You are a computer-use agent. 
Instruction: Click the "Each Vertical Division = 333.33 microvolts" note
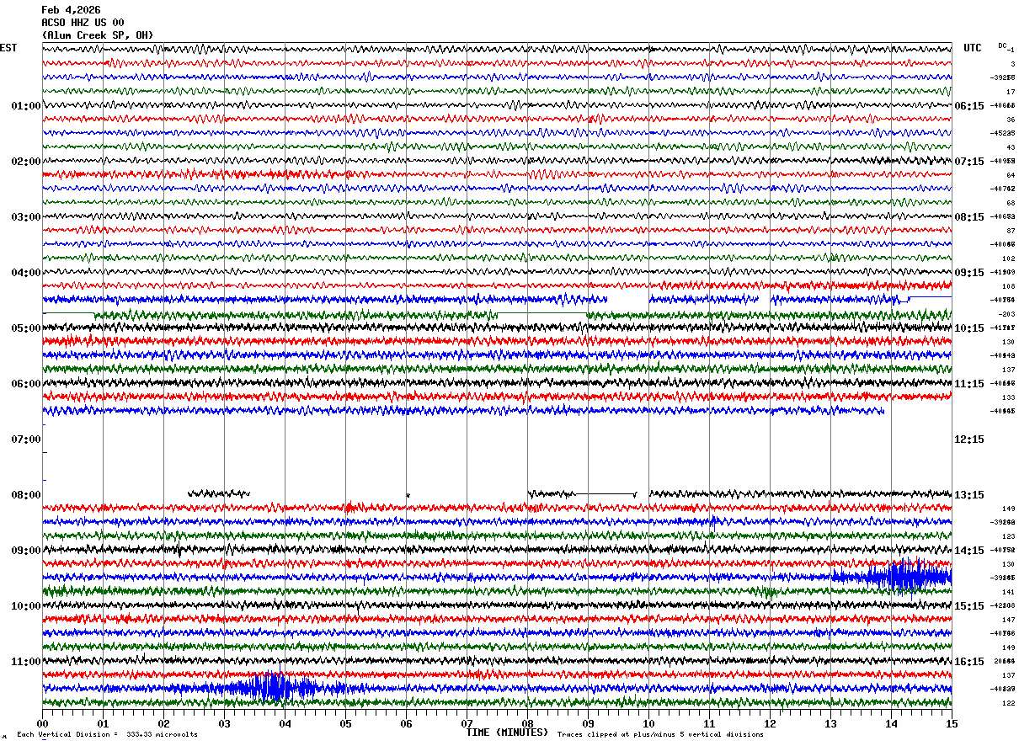pos(108,735)
